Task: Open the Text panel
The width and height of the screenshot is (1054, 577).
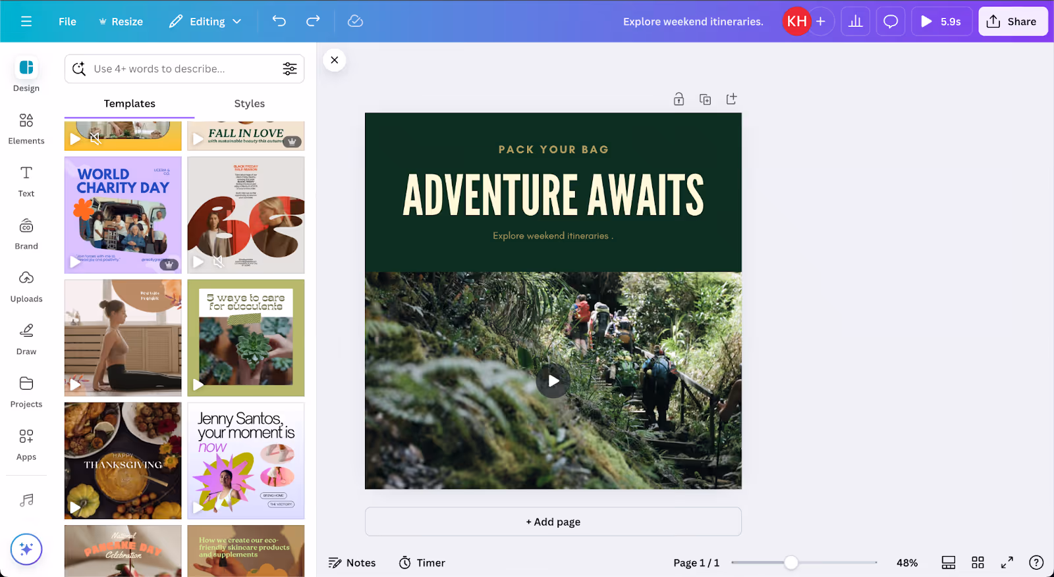Action: click(26, 181)
